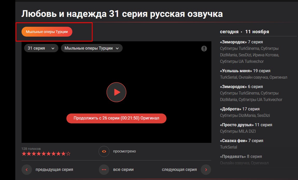Click the "просмотрено" label
298x180 pixels.
(124, 151)
